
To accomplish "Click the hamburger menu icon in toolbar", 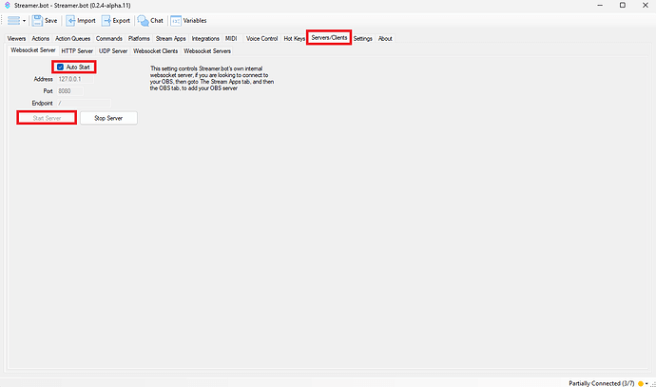I will (x=12, y=20).
